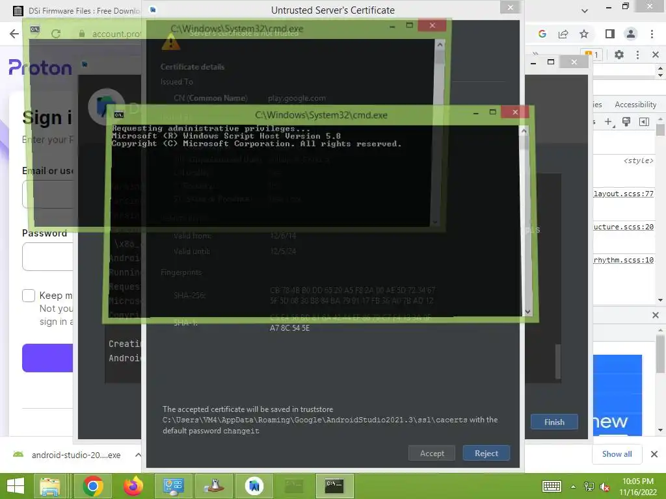Close the DevTools panel
This screenshot has width=666, height=499.
click(656, 55)
